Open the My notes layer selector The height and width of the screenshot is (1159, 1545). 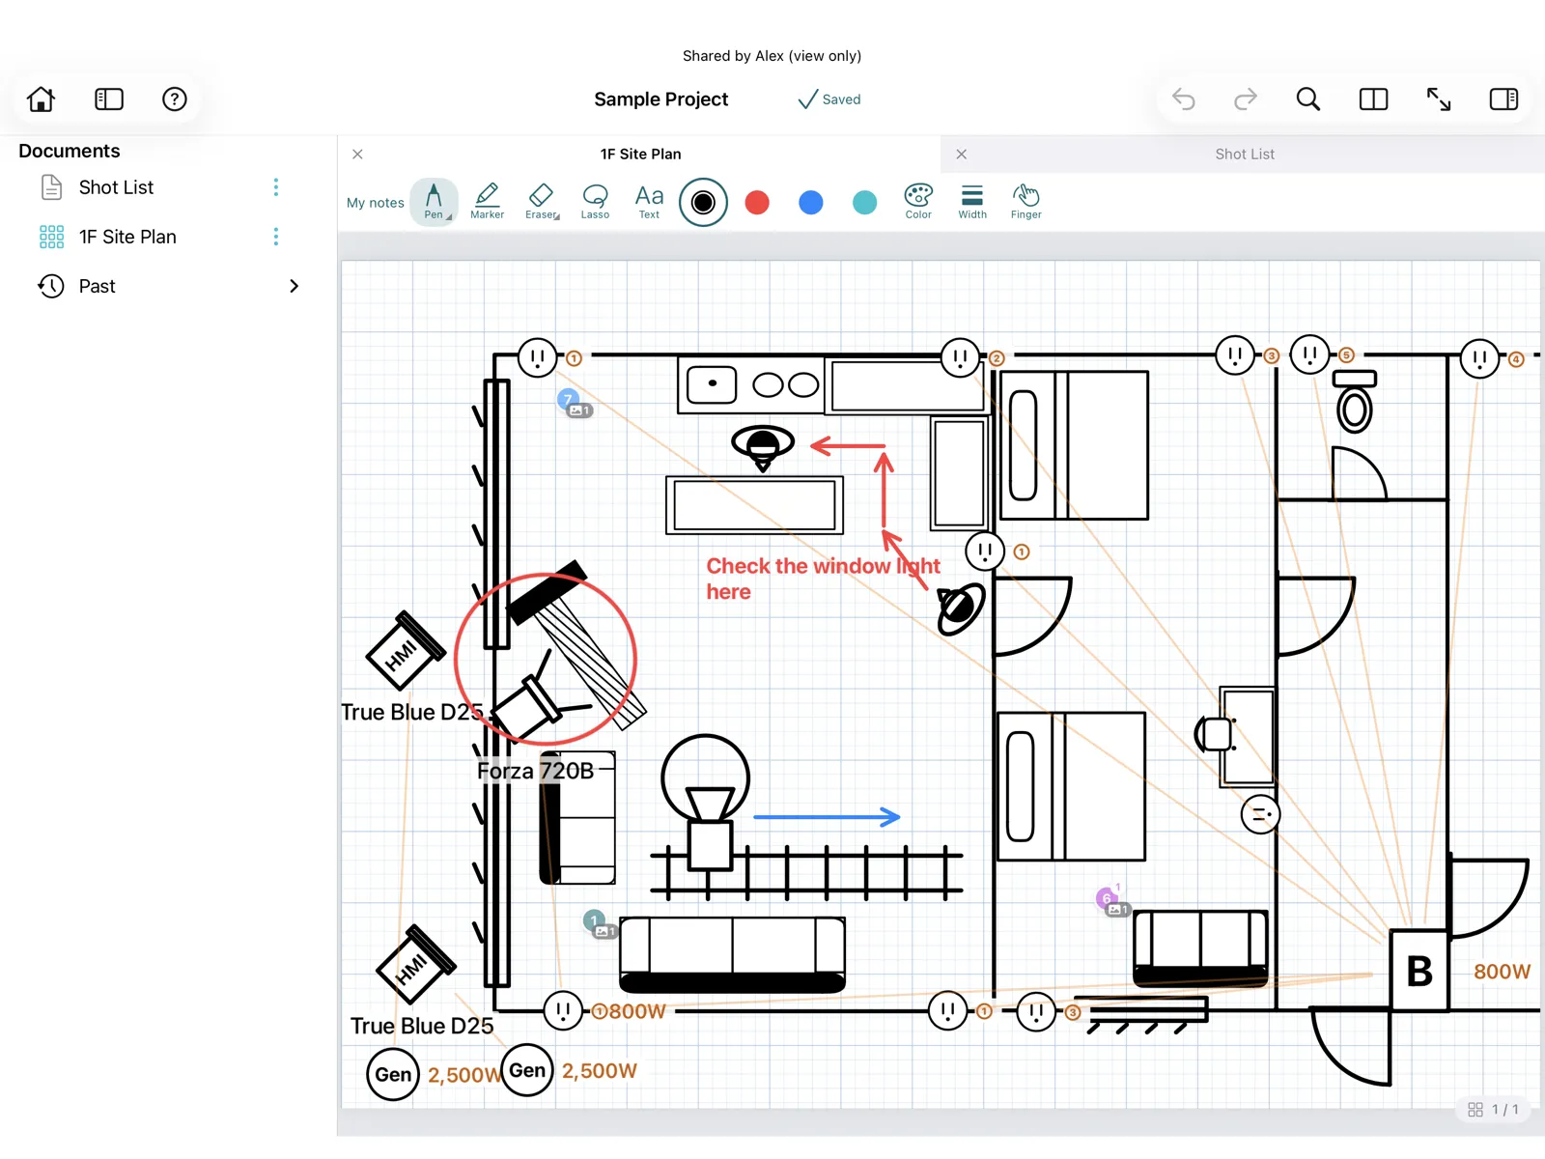[x=375, y=203]
